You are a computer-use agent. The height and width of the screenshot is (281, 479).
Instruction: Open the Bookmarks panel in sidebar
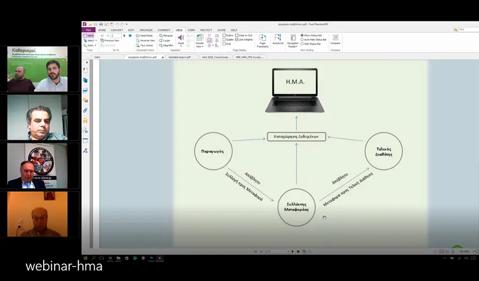pyautogui.click(x=85, y=70)
